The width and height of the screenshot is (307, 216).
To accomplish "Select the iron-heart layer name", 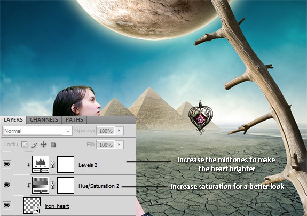I will [57, 206].
